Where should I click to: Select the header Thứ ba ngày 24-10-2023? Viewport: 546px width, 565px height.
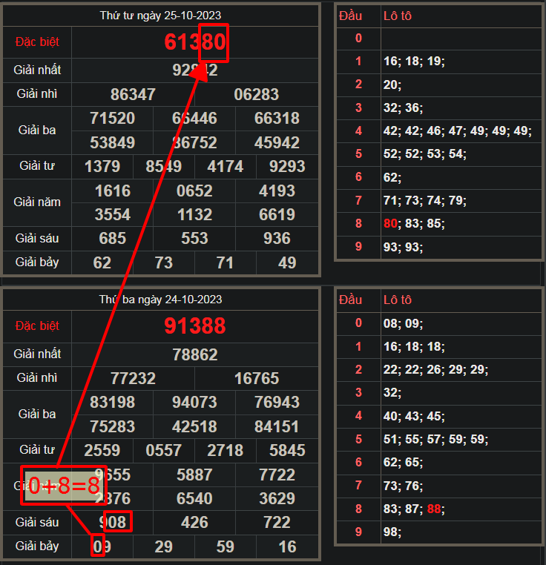click(x=160, y=300)
